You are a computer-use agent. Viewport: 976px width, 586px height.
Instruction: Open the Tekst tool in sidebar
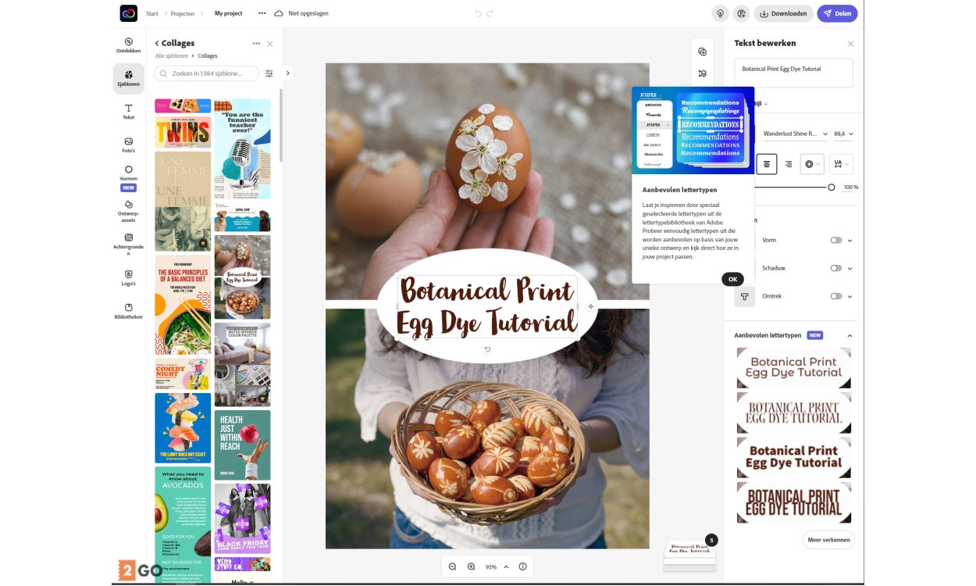[x=128, y=111]
